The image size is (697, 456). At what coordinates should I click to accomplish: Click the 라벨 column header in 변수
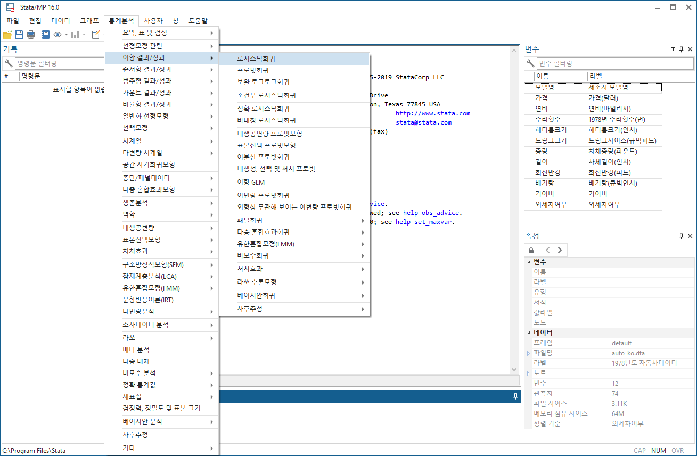[624, 77]
